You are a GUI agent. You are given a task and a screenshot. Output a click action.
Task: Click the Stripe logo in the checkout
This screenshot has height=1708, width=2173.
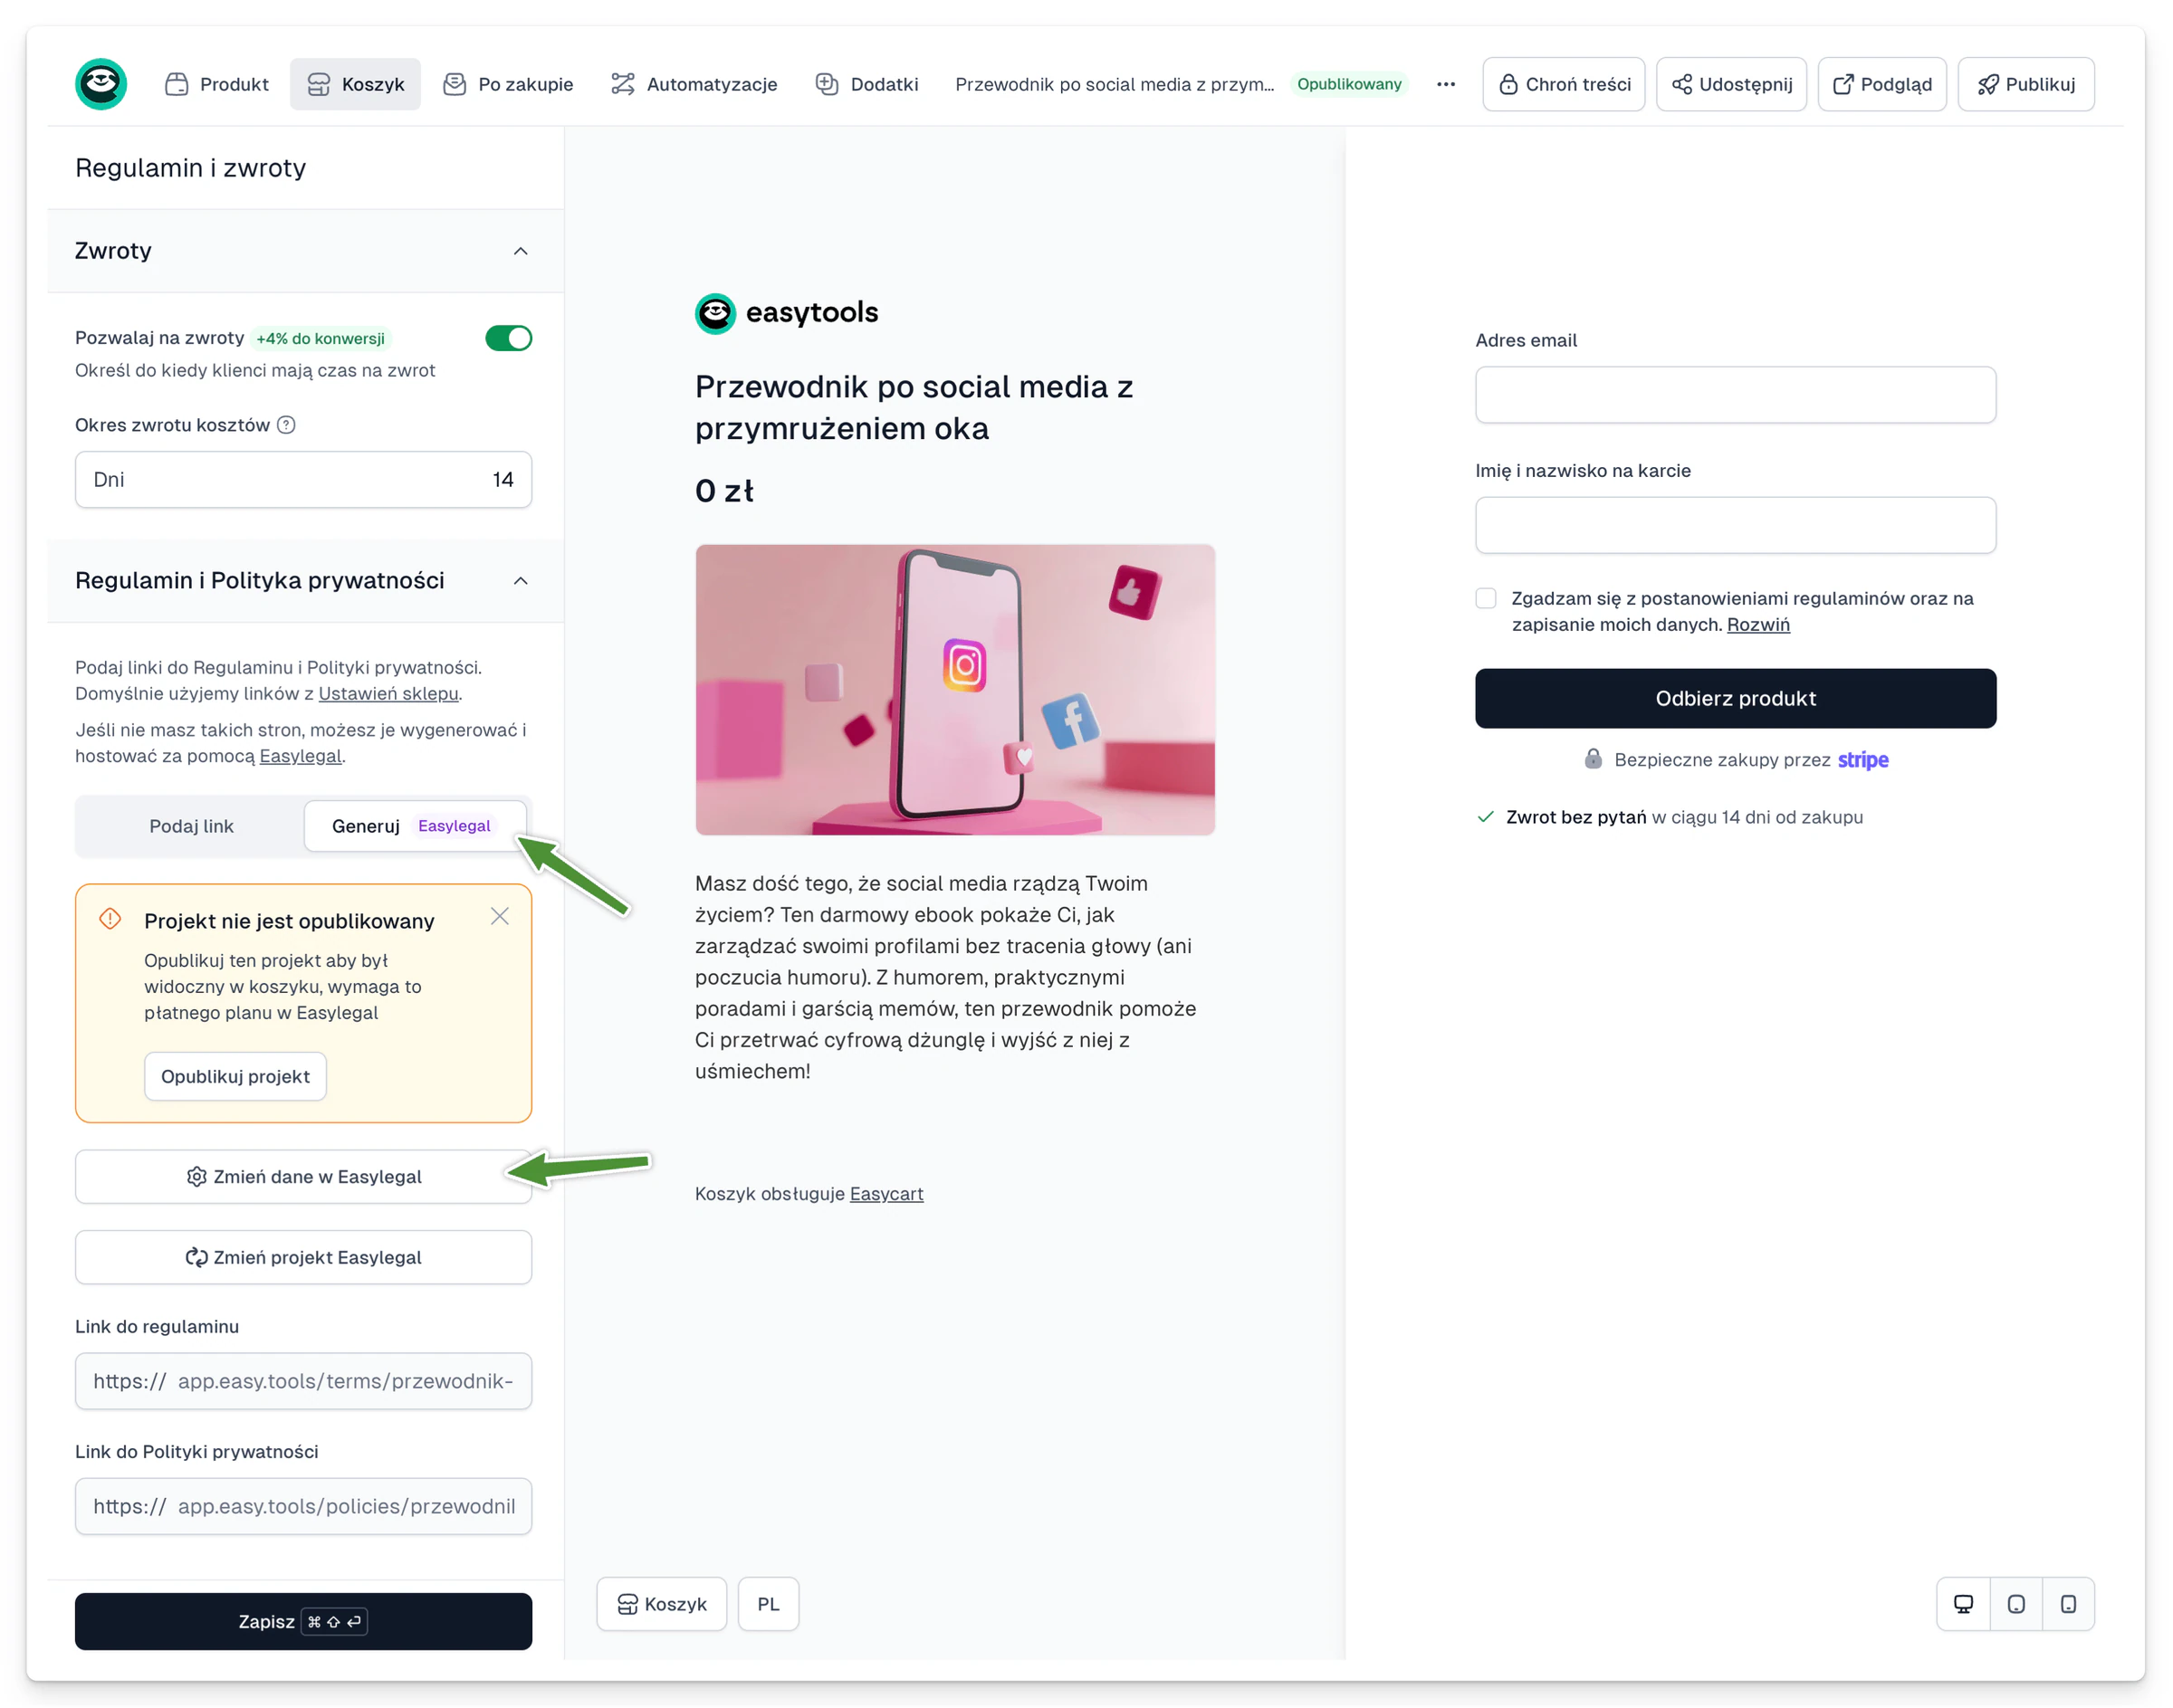pyautogui.click(x=1862, y=760)
